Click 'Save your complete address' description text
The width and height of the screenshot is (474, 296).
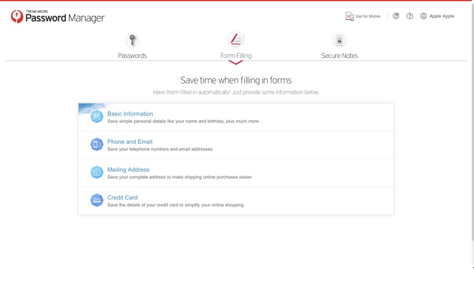click(180, 177)
